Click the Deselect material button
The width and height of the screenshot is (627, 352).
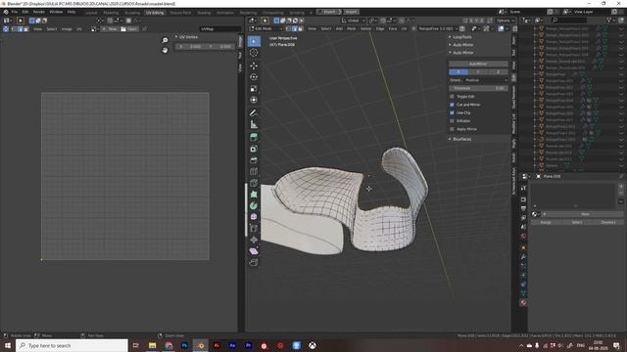pyautogui.click(x=608, y=222)
